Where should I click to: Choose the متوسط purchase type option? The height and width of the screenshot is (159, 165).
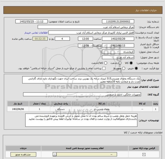point(123,69)
